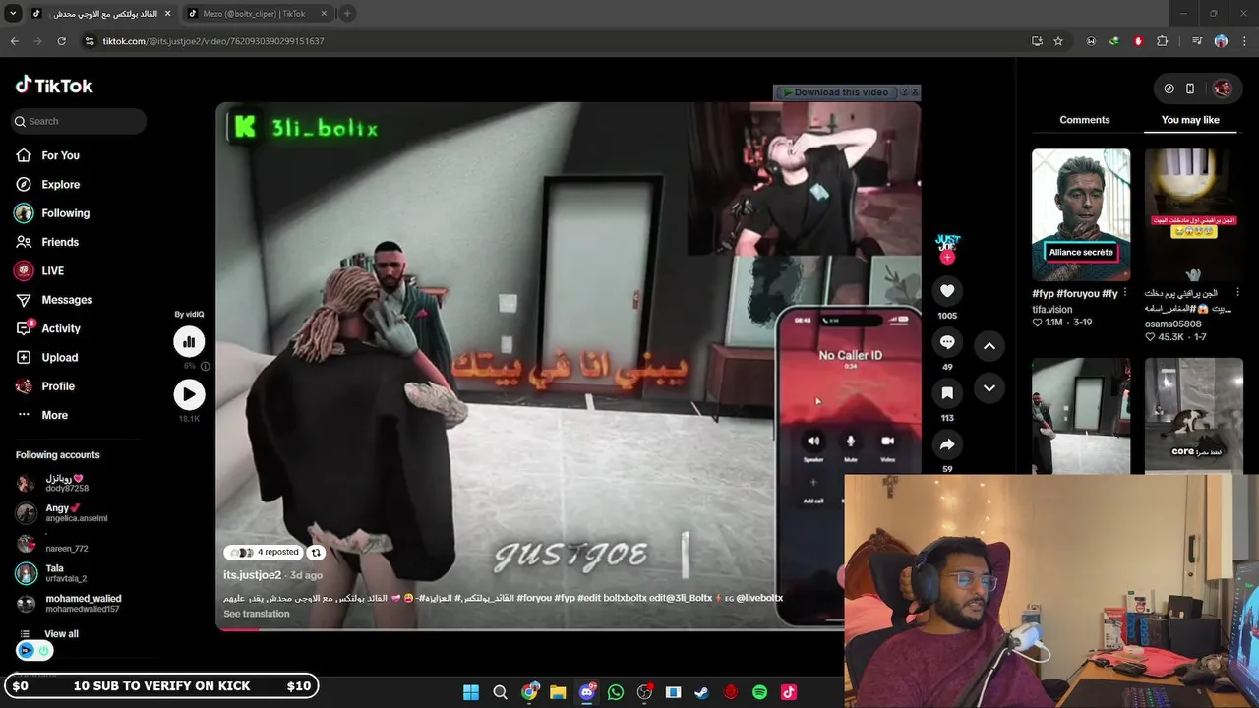Like the video with the heart icon
Image resolution: width=1259 pixels, height=708 pixels.
tap(947, 291)
